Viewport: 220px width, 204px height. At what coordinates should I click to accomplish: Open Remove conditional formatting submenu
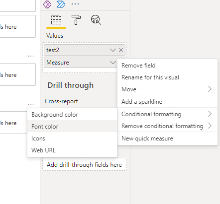click(167, 126)
